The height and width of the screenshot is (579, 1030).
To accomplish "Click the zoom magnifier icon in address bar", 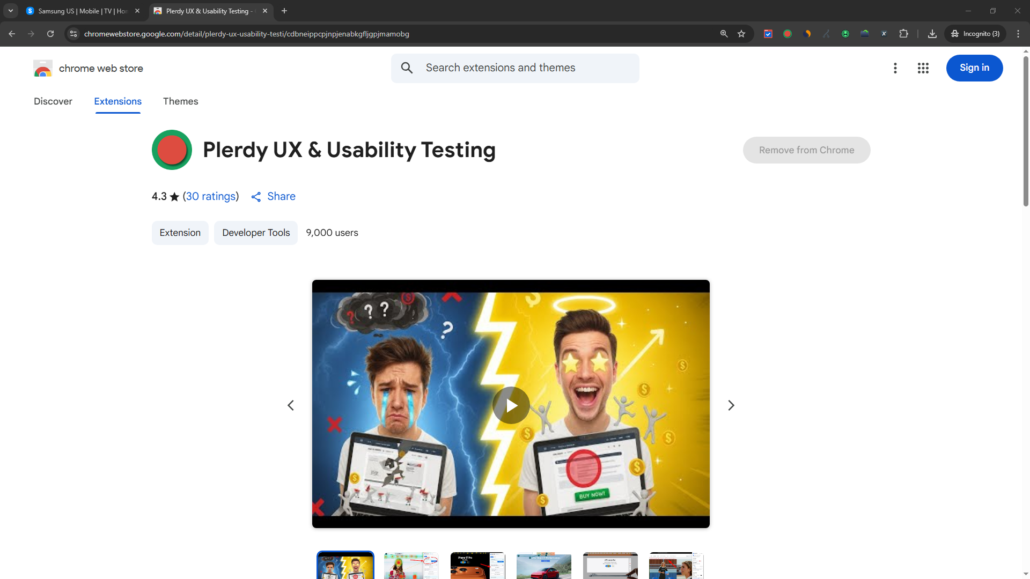I will pyautogui.click(x=724, y=34).
